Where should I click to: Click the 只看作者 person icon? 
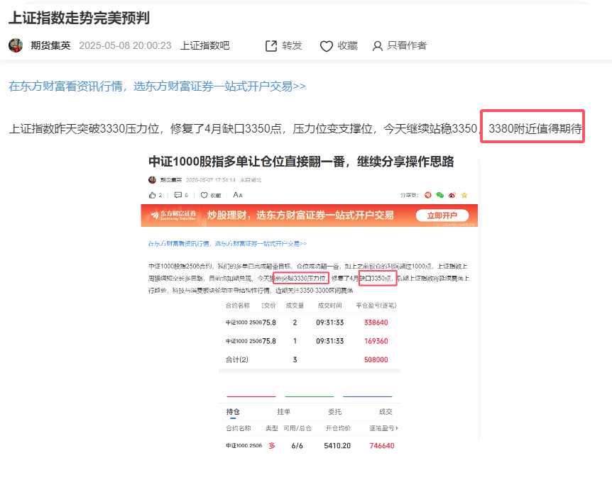coord(377,46)
